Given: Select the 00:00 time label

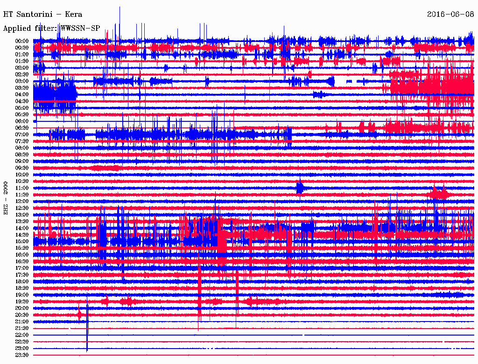Looking at the screenshot, I should click(22, 41).
